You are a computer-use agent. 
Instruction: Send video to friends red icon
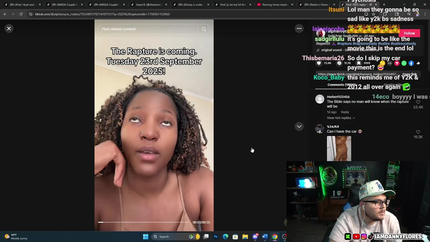pos(397,63)
